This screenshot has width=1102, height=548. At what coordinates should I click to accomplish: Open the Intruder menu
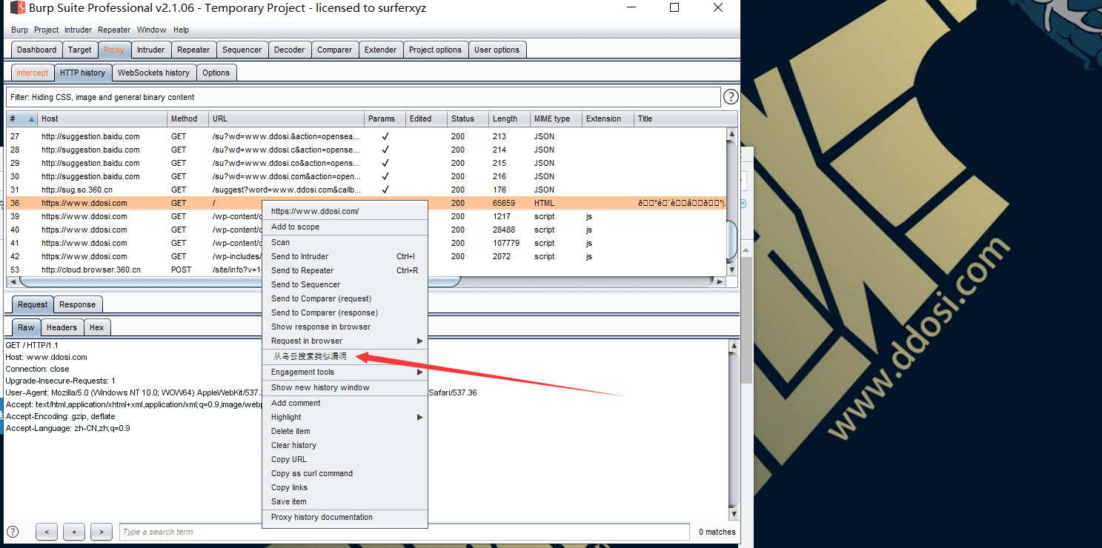[x=78, y=30]
